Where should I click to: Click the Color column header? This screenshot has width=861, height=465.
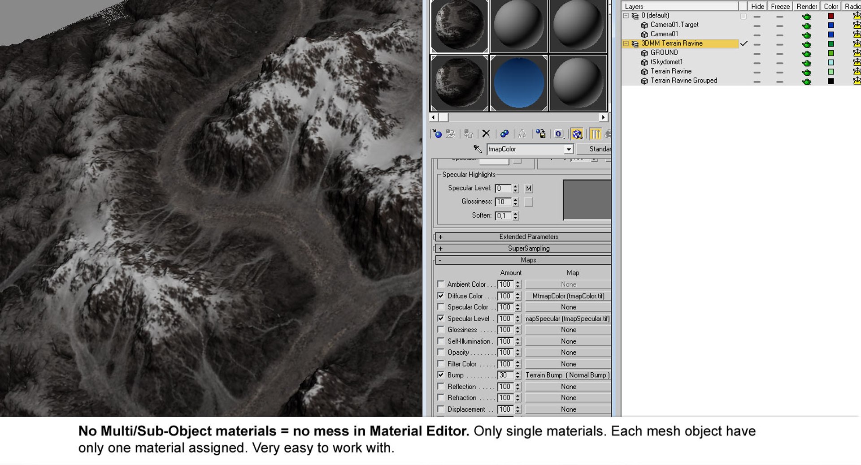tap(831, 6)
